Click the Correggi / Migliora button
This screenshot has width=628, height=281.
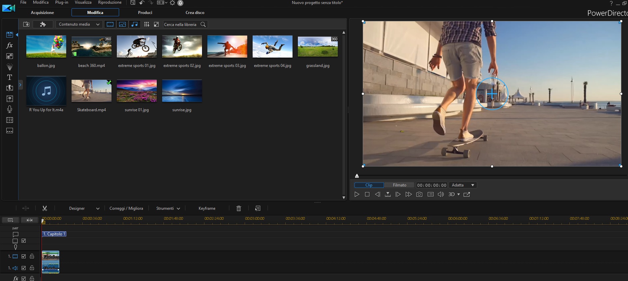[x=126, y=208]
